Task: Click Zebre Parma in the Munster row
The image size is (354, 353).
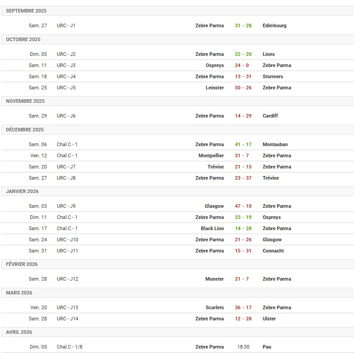Action: [x=277, y=279]
